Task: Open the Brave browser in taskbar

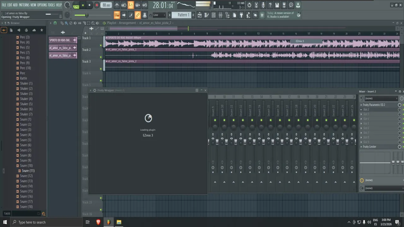Action: point(98,222)
